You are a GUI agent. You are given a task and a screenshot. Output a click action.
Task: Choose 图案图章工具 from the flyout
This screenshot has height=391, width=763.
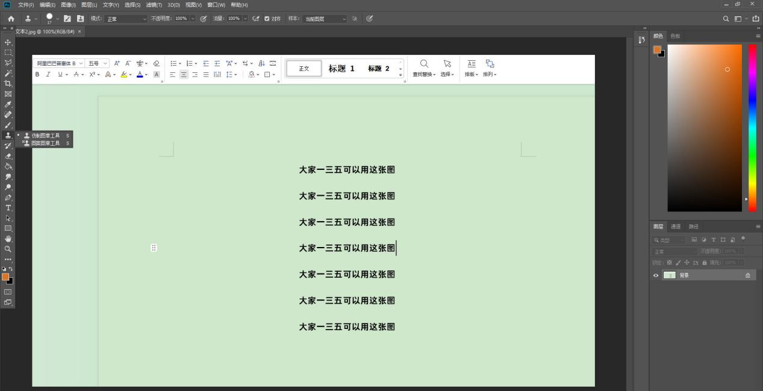(x=46, y=143)
